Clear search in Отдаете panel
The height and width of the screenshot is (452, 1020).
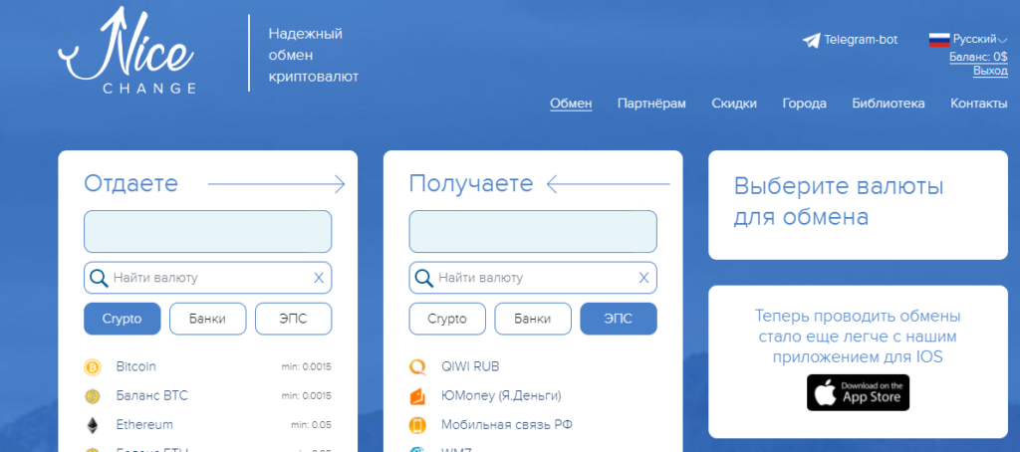coord(319,278)
